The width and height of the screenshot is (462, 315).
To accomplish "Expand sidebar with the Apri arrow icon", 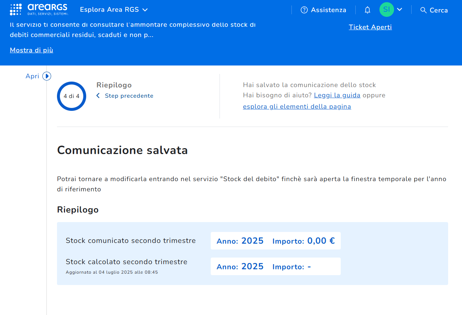I will pyautogui.click(x=47, y=76).
